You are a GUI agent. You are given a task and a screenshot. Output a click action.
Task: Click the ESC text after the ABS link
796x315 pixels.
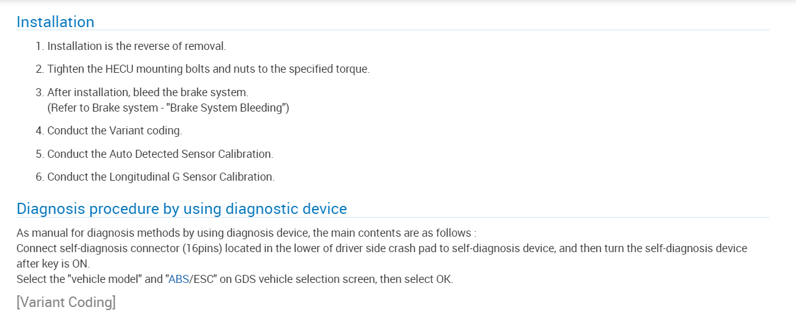tap(201, 279)
